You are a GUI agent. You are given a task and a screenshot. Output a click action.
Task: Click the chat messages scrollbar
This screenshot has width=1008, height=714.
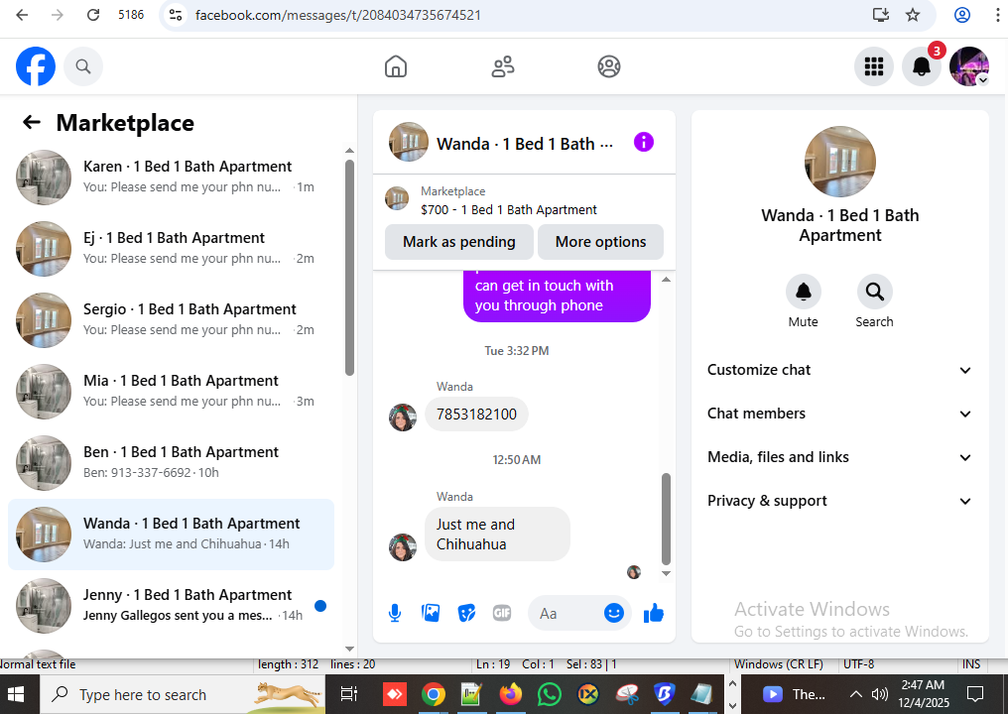pyautogui.click(x=666, y=520)
